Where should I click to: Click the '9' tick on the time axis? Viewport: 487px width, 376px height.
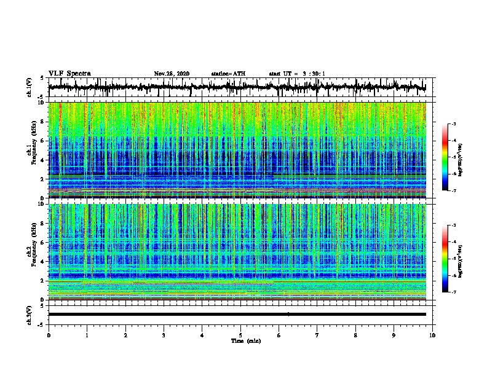click(394, 335)
